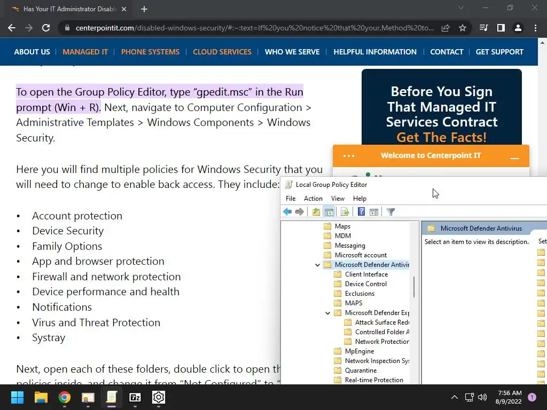The width and height of the screenshot is (547, 410).
Task: Open the Help menu
Action: (360, 199)
